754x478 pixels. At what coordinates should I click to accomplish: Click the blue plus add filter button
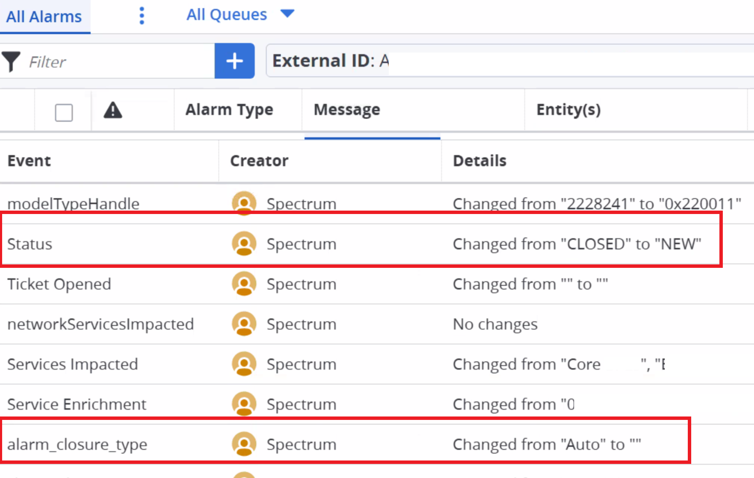tap(235, 61)
